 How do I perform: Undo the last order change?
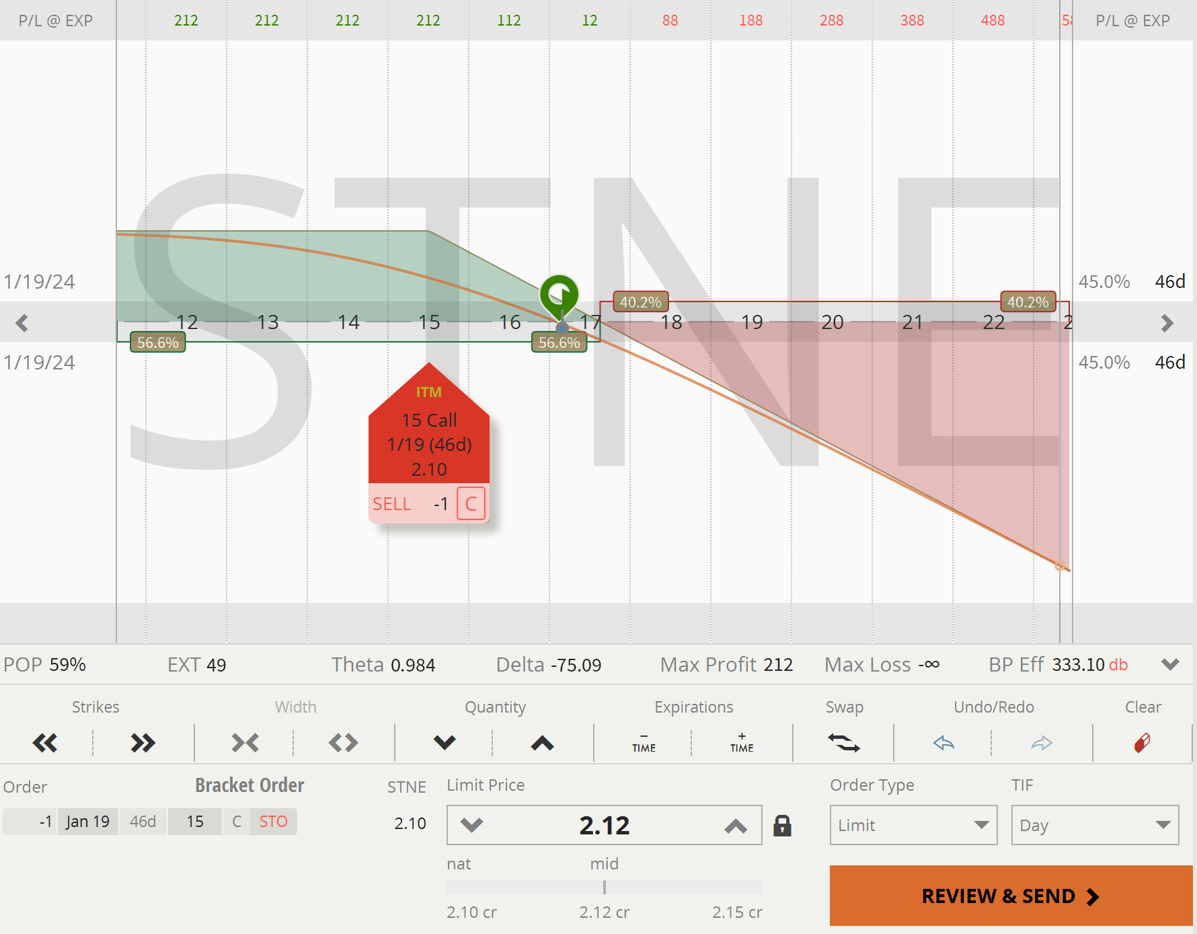pyautogui.click(x=943, y=743)
